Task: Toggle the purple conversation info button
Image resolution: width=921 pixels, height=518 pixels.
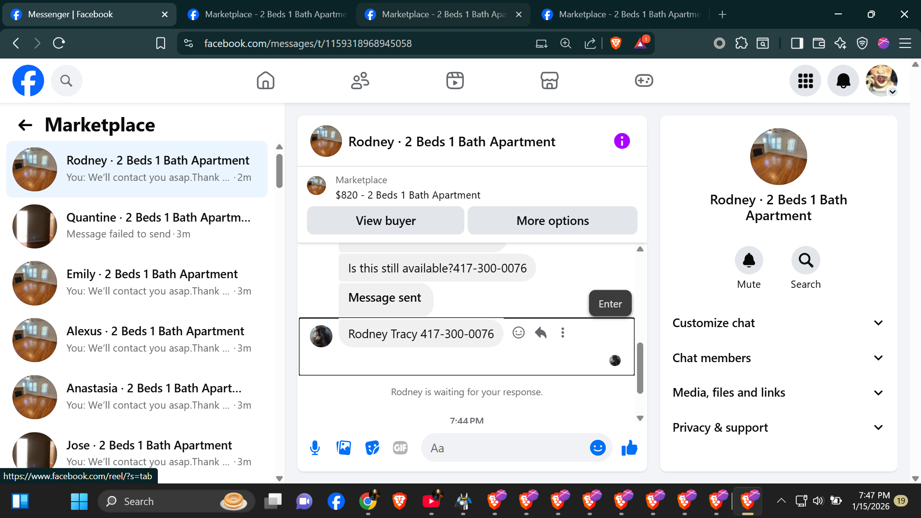Action: (622, 141)
